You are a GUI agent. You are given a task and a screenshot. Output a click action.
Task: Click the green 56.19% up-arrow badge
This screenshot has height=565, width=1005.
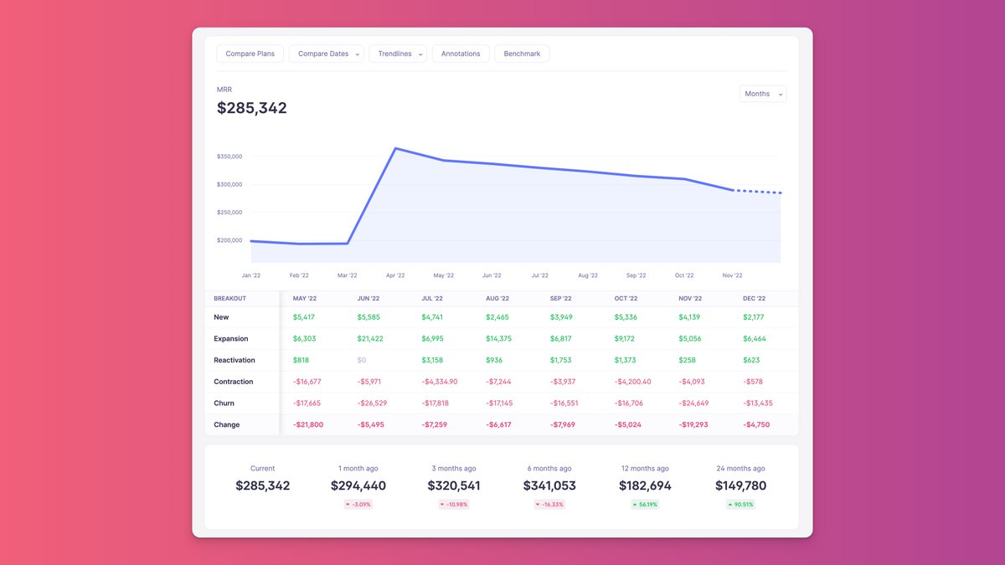[x=645, y=505]
